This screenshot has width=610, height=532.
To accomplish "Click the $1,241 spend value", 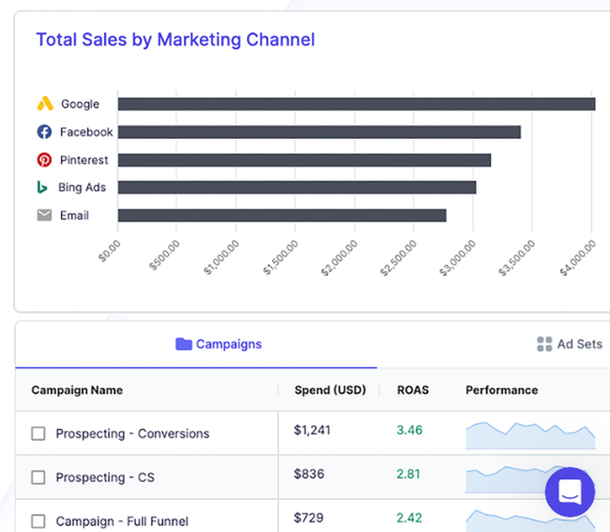I will (312, 430).
